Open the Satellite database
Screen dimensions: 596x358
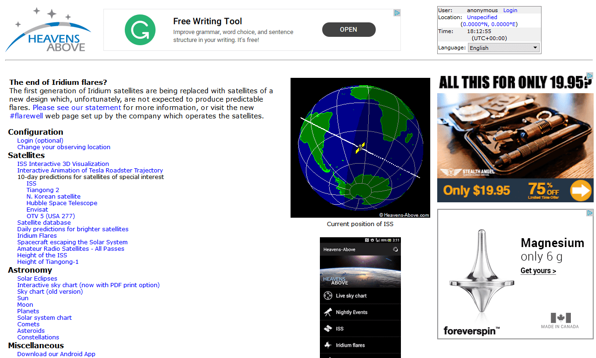44,222
